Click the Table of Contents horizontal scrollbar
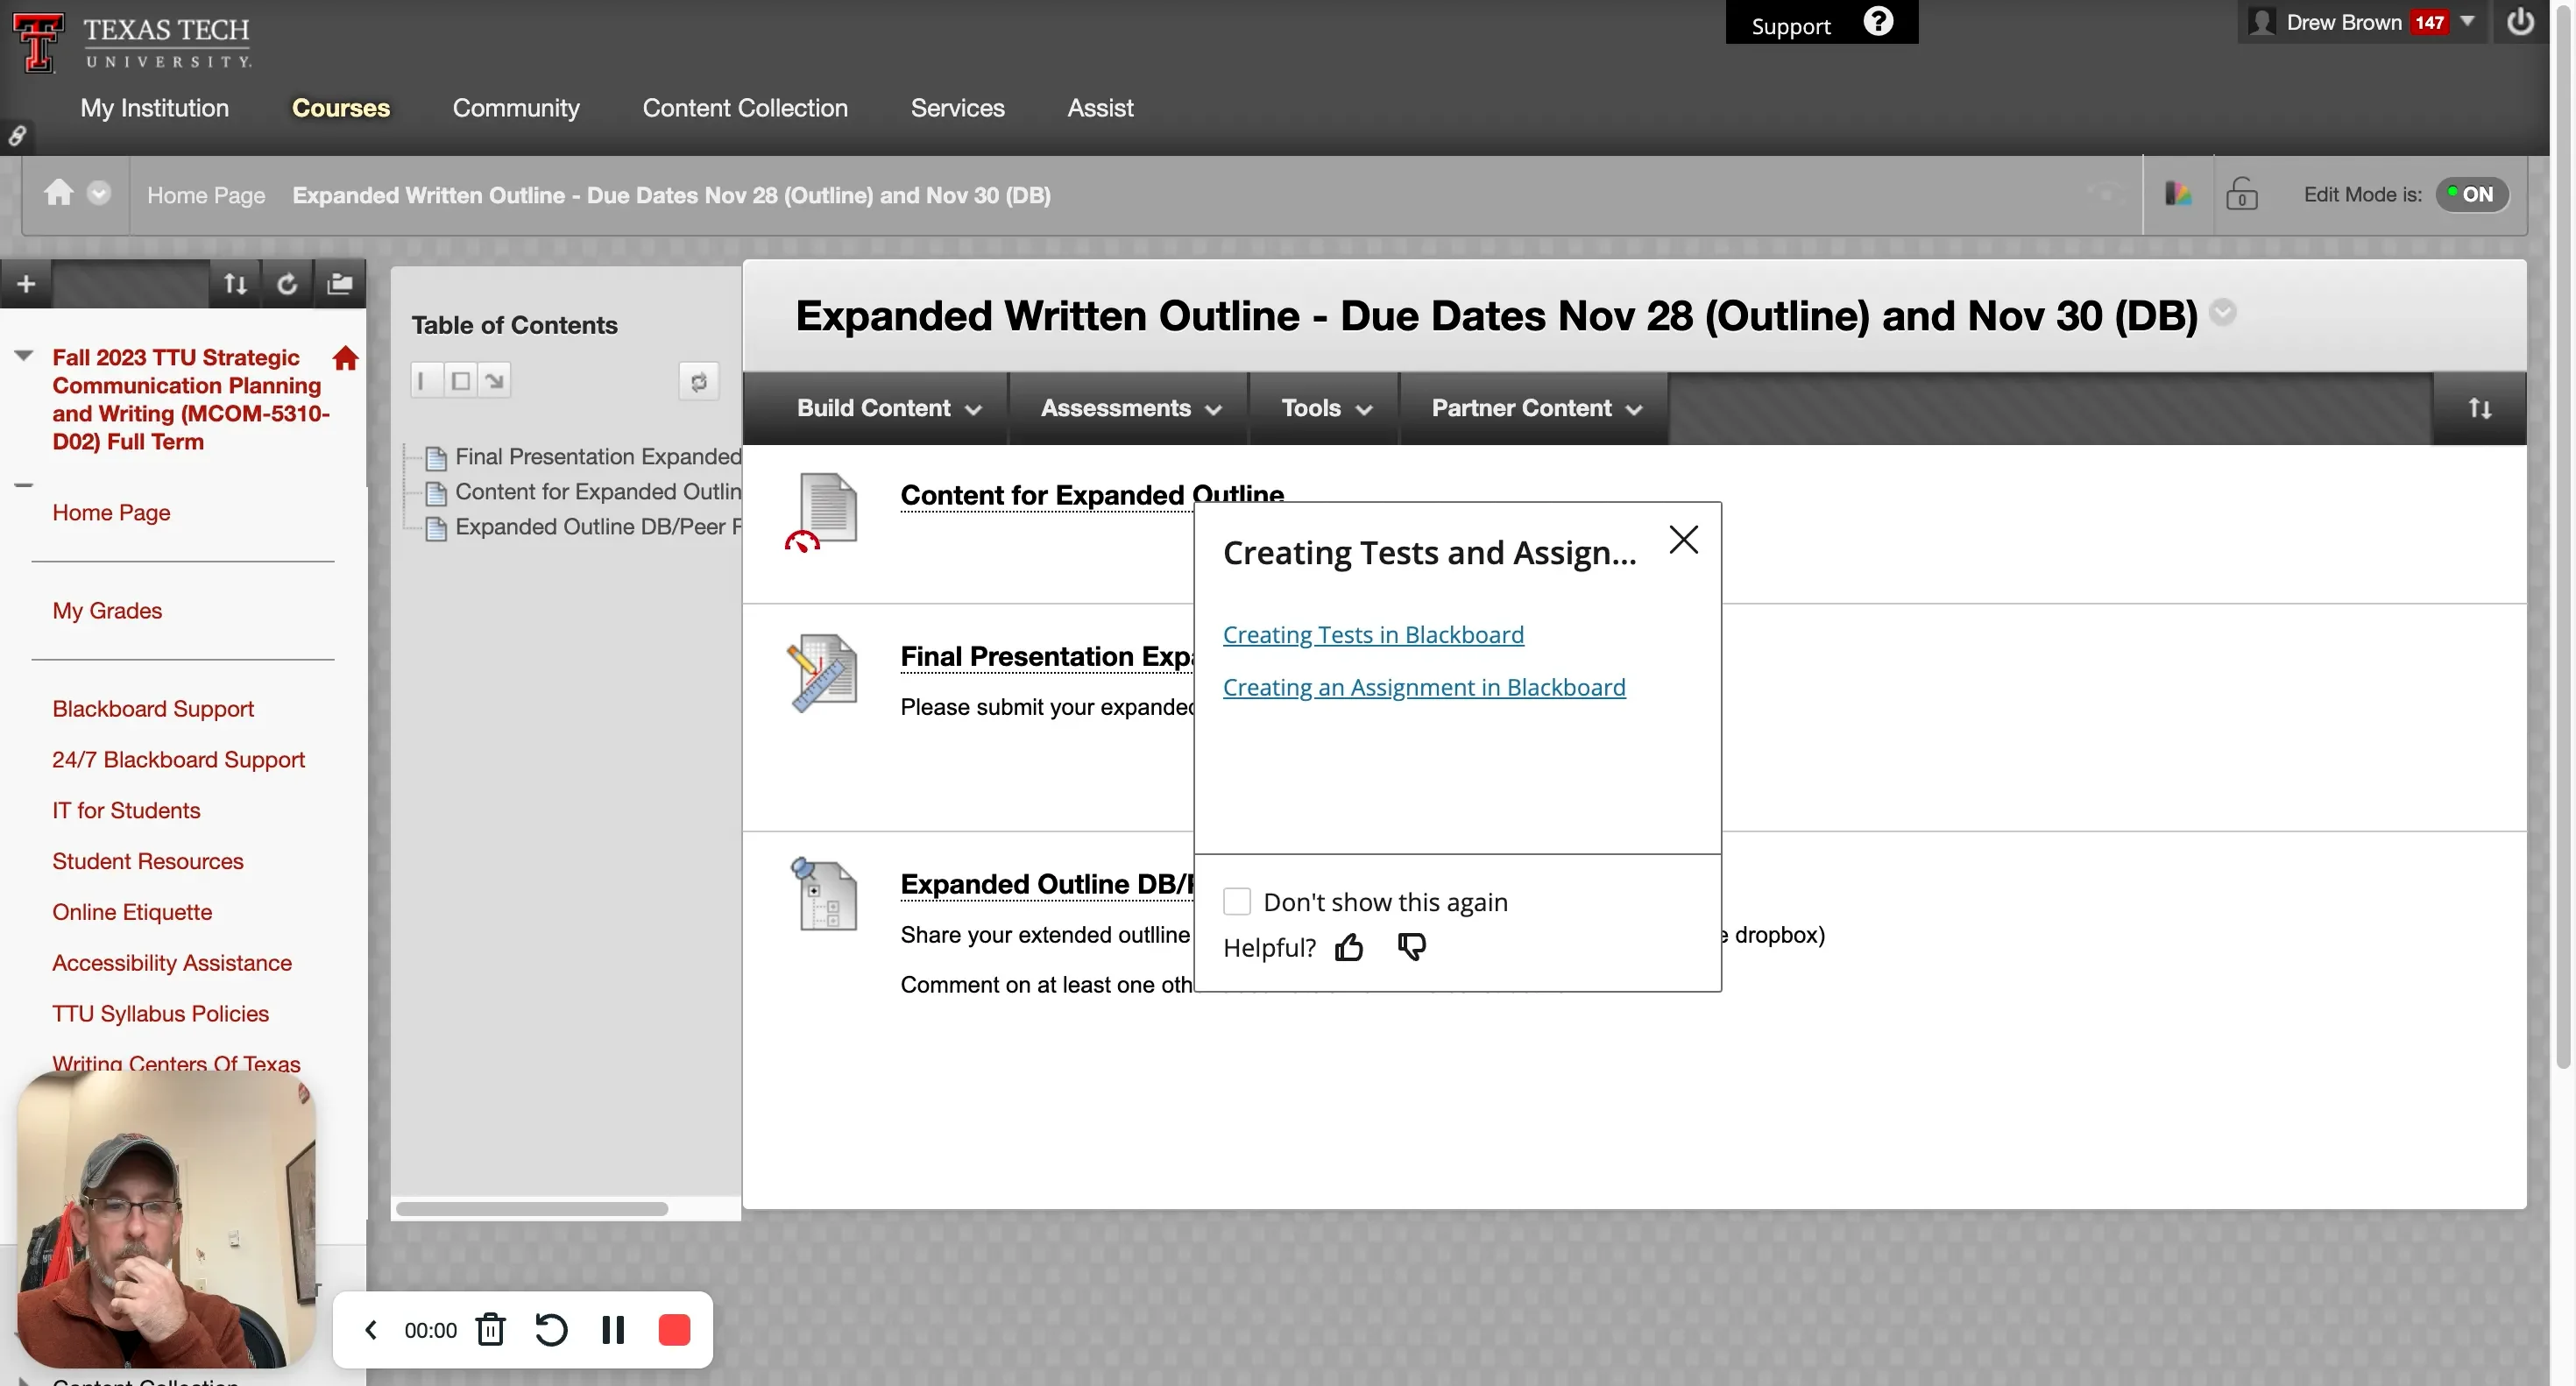 tap(531, 1208)
